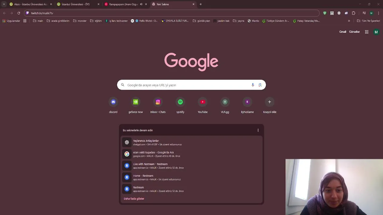This screenshot has width=383, height=215.
Task: Open Chrome's three-dot main menu
Action: tap(379, 13)
